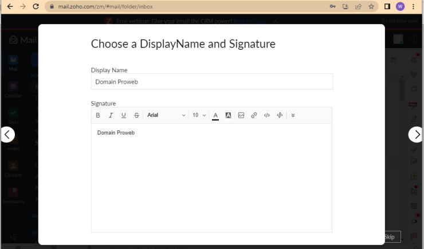This screenshot has height=249, width=424.
Task: Insert a hyperlink into the signature
Action: pos(254,115)
